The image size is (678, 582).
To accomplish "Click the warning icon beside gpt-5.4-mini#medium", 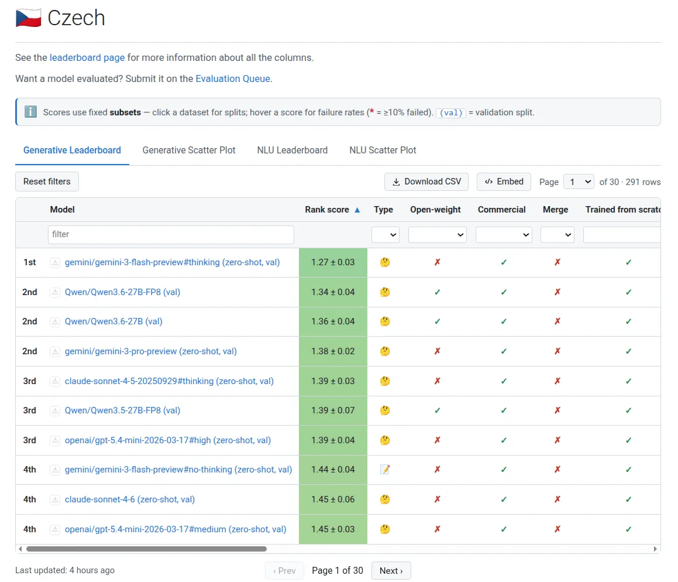I will [55, 529].
